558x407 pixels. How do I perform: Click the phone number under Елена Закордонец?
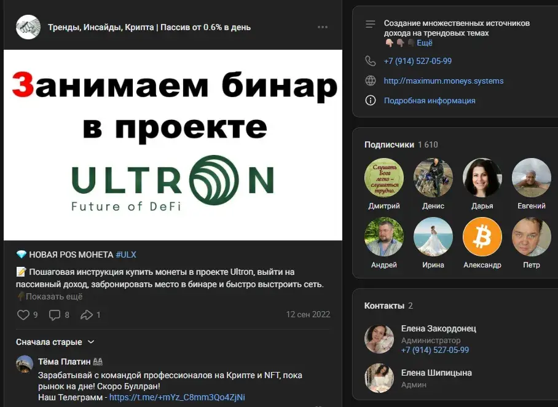(x=435, y=350)
